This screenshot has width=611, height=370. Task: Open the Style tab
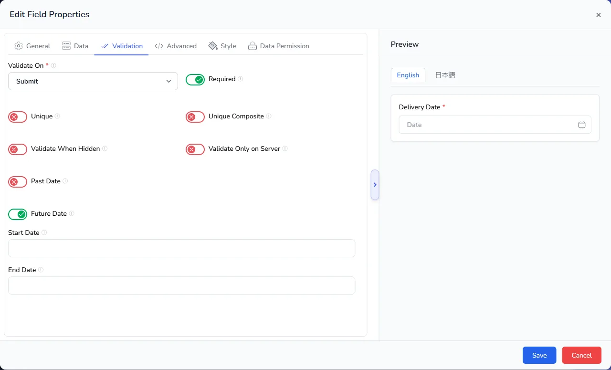pyautogui.click(x=222, y=46)
